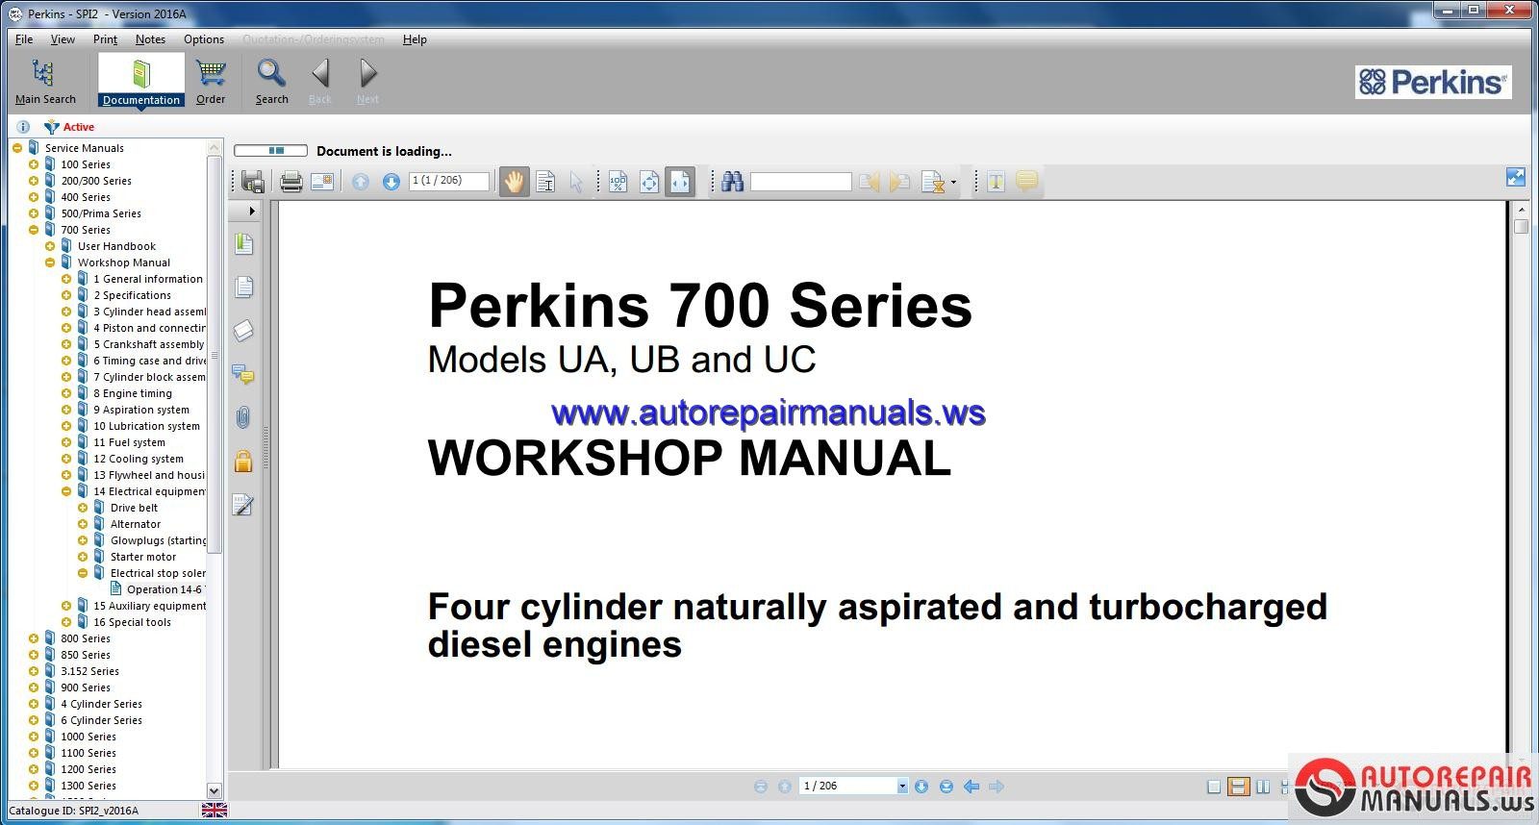Open the security padlock panel
This screenshot has height=825, width=1539.
point(243,462)
